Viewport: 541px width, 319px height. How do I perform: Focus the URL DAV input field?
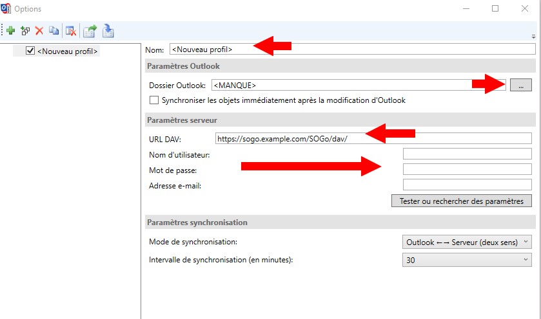pos(374,138)
